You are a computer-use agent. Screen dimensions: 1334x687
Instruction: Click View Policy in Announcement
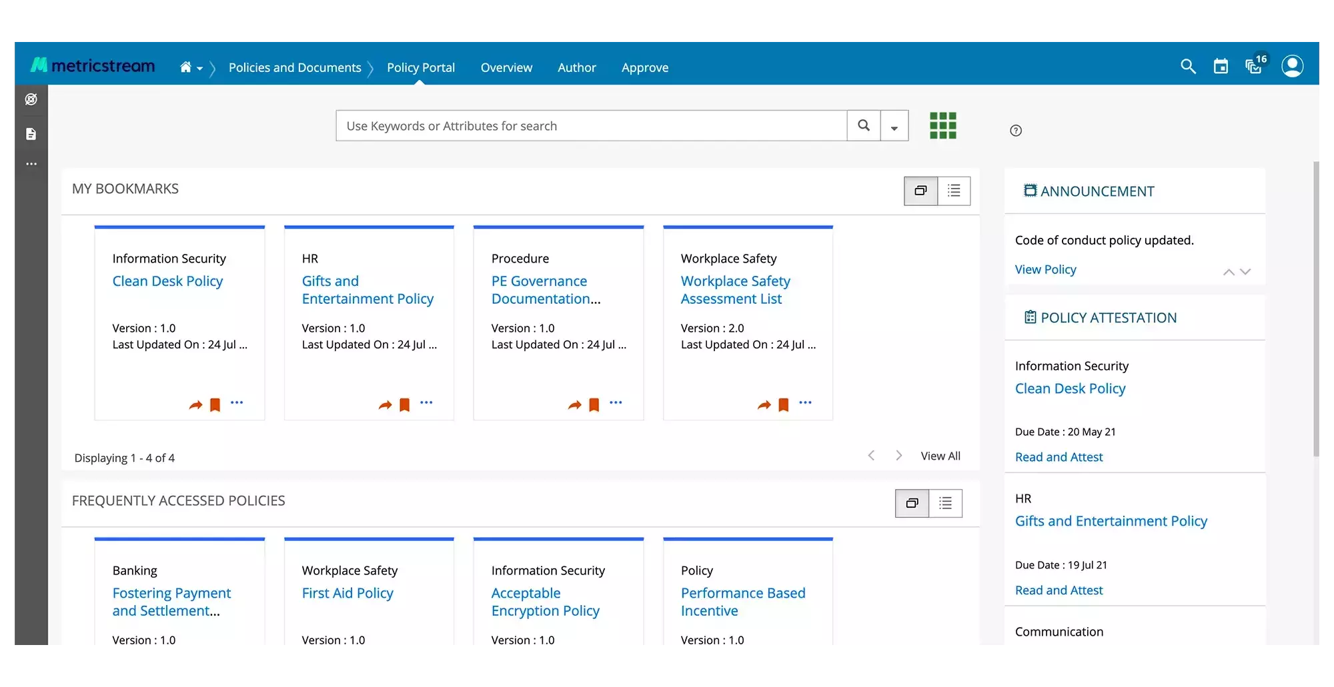point(1045,269)
